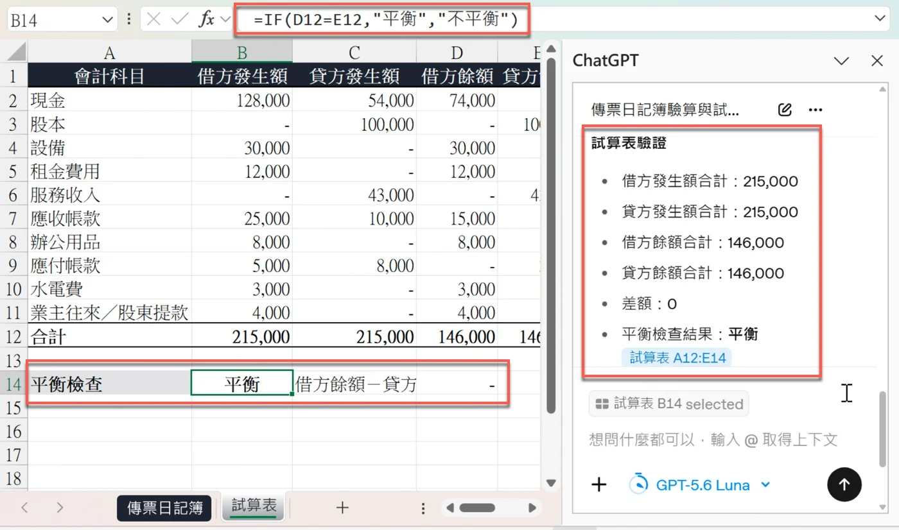Click the ChatGPT message input field
This screenshot has width=899, height=530.
[713, 440]
